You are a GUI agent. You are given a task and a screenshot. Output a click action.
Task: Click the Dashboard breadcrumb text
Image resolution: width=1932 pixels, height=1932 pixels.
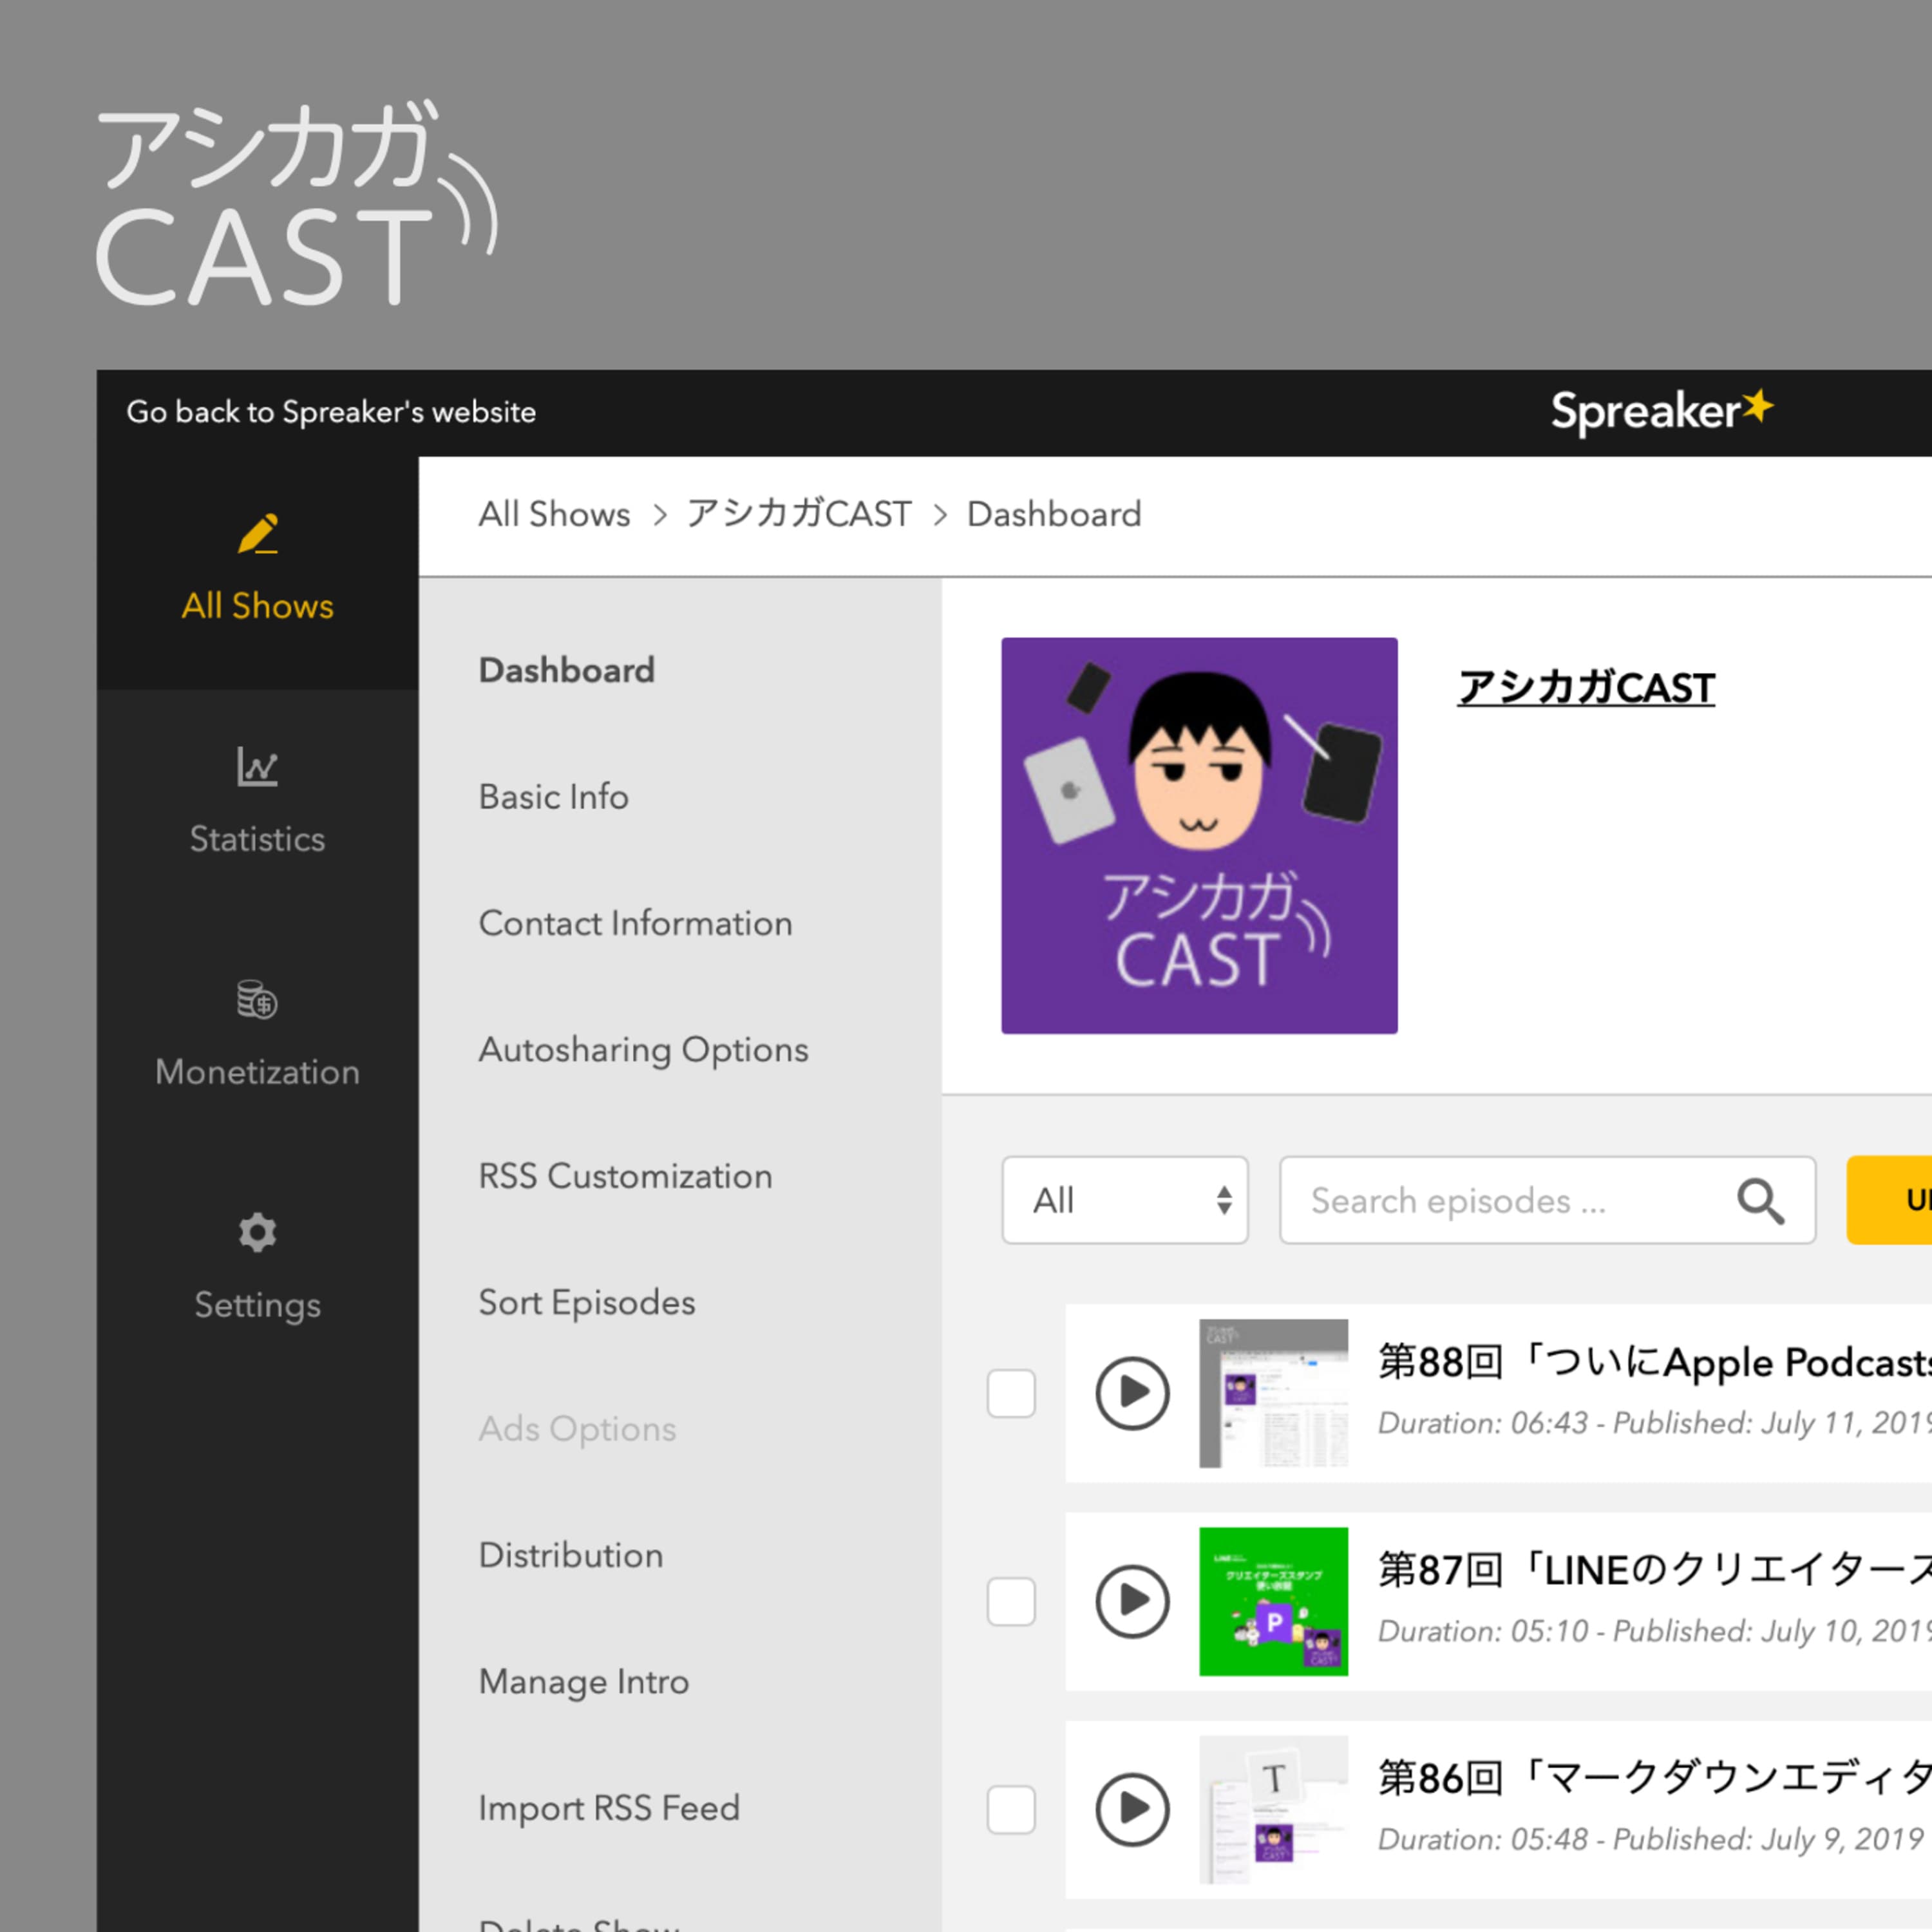click(1054, 514)
